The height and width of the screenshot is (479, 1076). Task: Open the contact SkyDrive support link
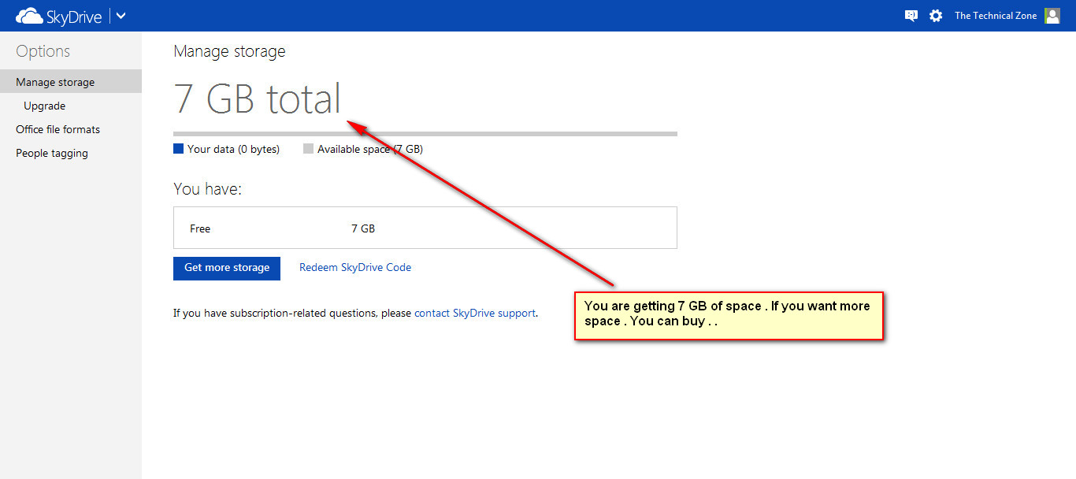tap(475, 314)
